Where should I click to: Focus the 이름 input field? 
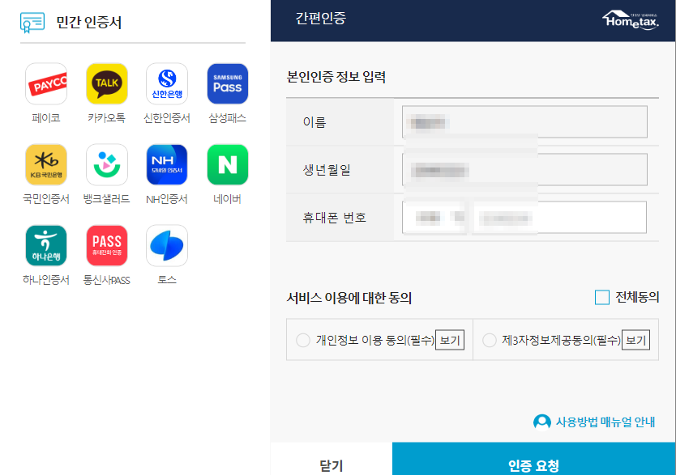524,122
